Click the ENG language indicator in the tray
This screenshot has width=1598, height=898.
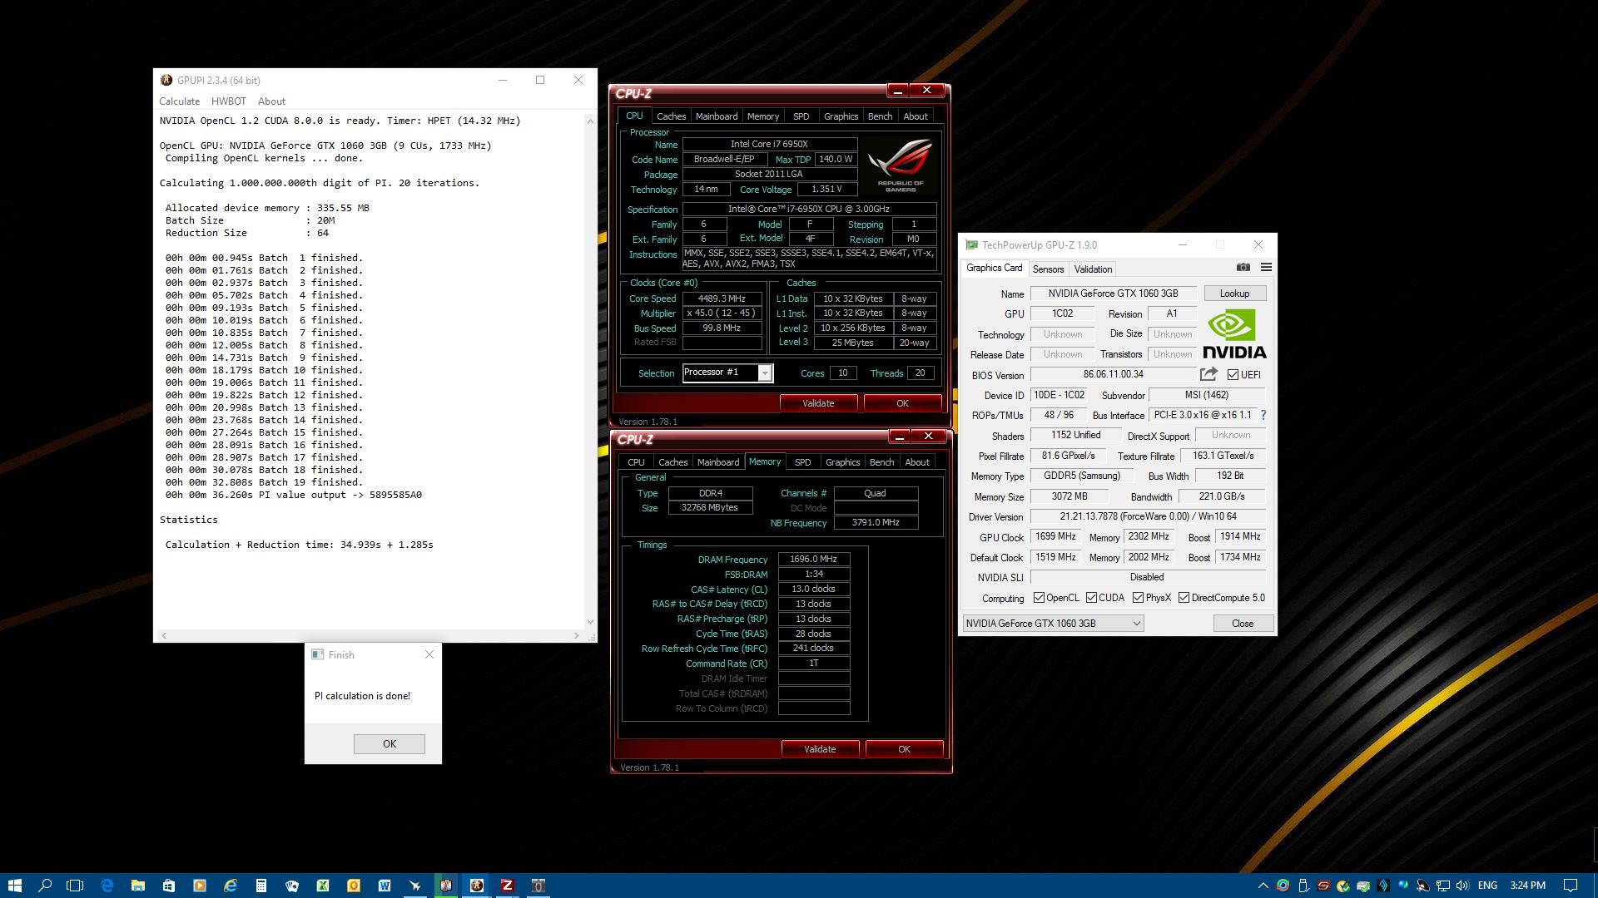pyautogui.click(x=1487, y=886)
